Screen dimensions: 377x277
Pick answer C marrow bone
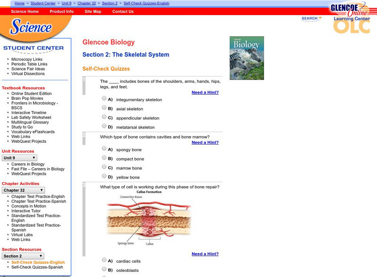[x=104, y=167]
